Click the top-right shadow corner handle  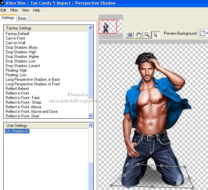tap(185, 167)
